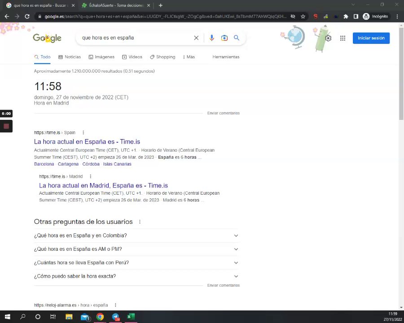Open Task View in the taskbar

[53, 317]
